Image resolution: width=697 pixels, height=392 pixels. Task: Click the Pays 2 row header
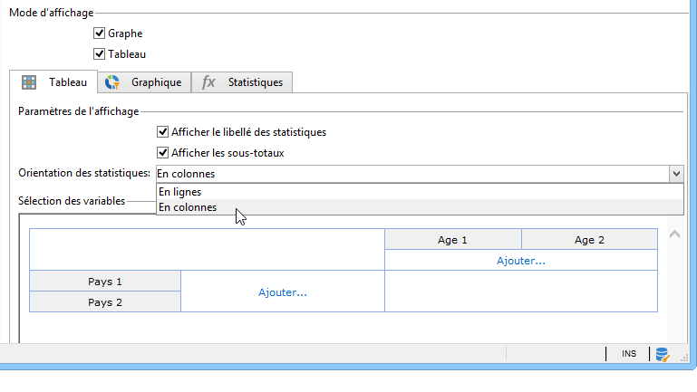105,302
